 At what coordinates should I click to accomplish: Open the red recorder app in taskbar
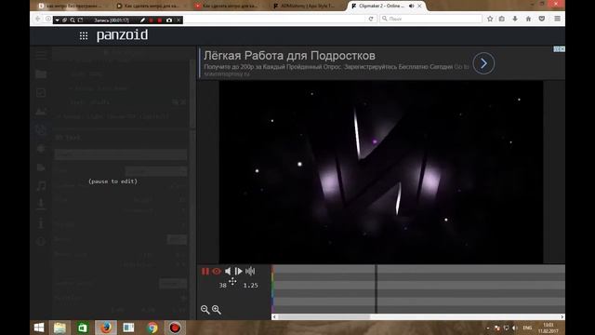click(175, 328)
